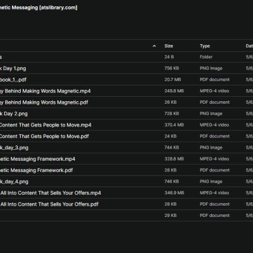Click PNG image type in 756 KB row
Viewport: 253px width, 253px height.
tap(211, 68)
